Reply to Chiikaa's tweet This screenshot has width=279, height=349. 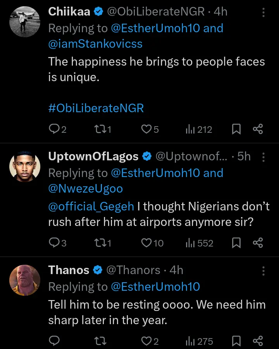tap(54, 129)
